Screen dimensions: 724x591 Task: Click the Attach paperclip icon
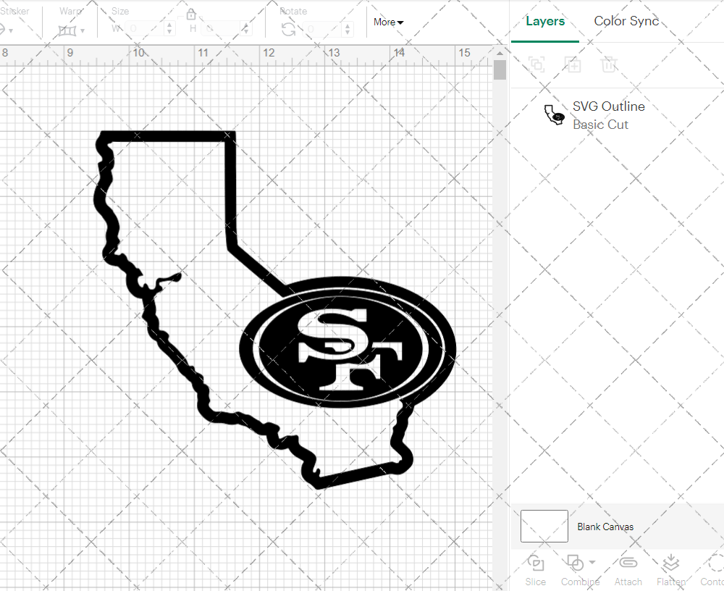tap(628, 562)
